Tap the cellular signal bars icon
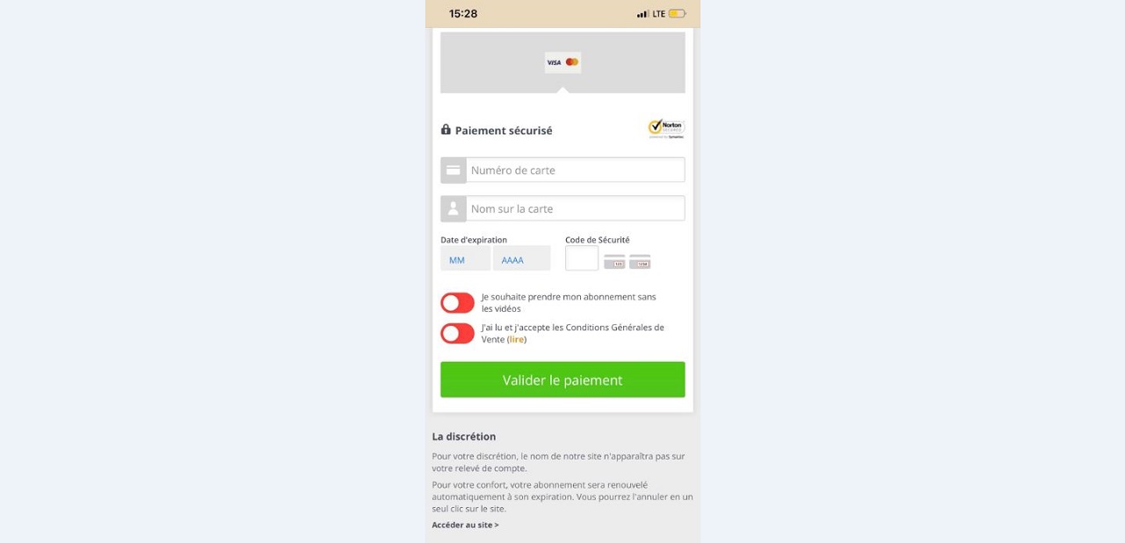Screen dimensions: 1125x543 [643, 13]
